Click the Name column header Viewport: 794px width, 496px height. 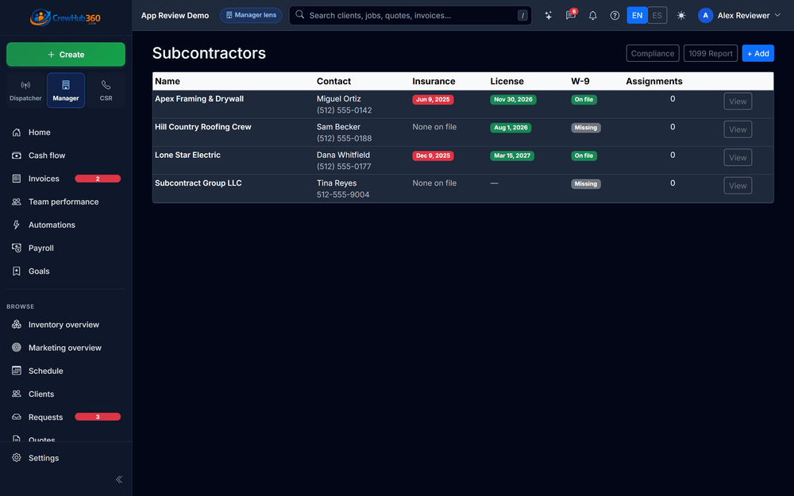[x=168, y=81]
